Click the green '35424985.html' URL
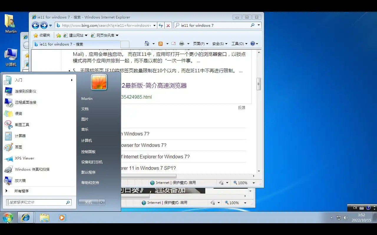377x235 pixels. (x=136, y=97)
